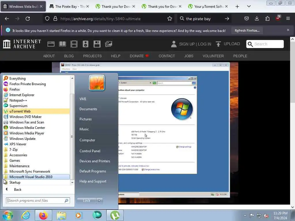The height and width of the screenshot is (221, 295).
Task: Open the PROJECTS nav link
Action: point(92,56)
